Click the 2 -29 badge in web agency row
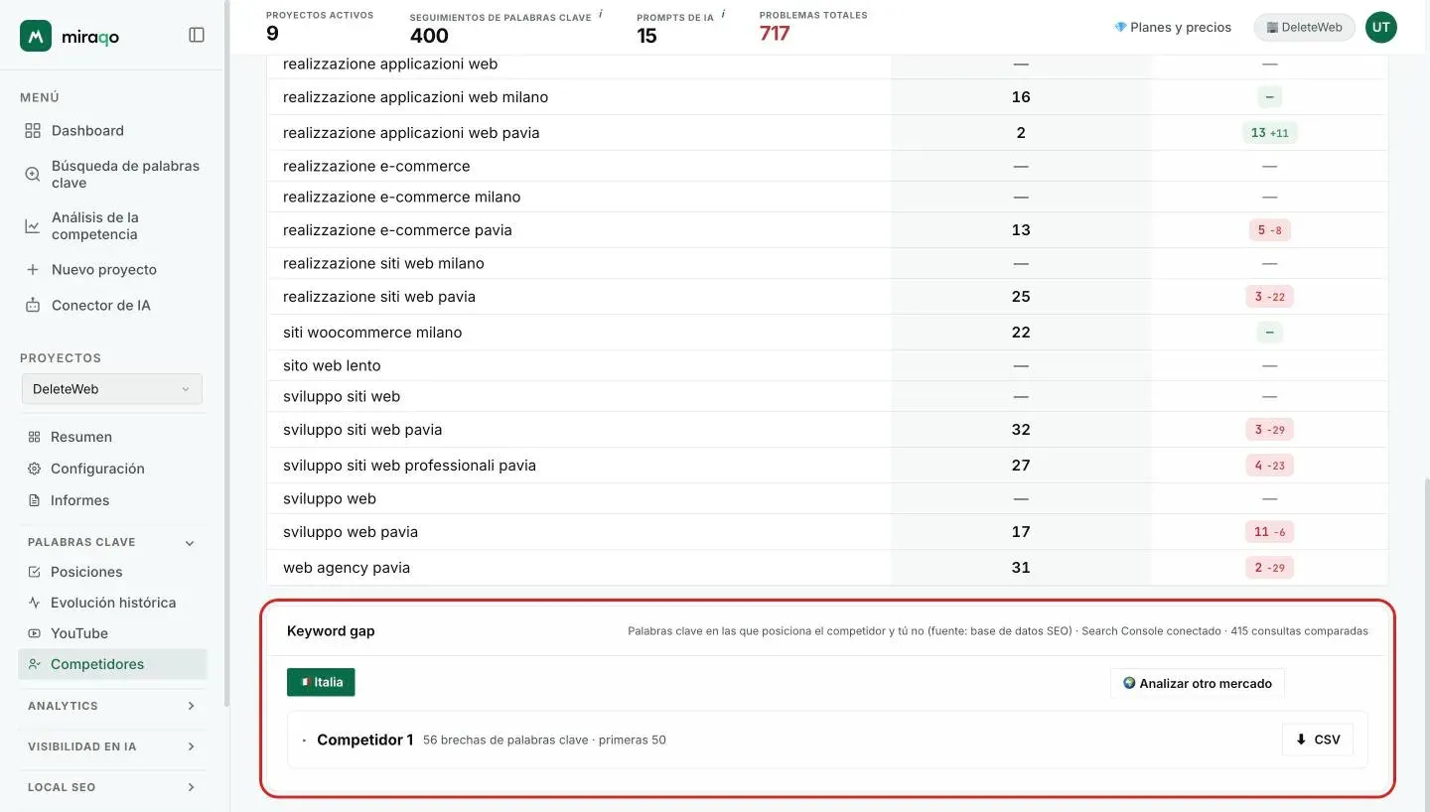This screenshot has height=812, width=1430. (x=1269, y=568)
